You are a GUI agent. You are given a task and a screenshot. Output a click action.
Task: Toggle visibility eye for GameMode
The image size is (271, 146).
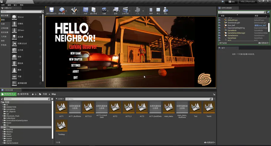[x=219, y=31]
